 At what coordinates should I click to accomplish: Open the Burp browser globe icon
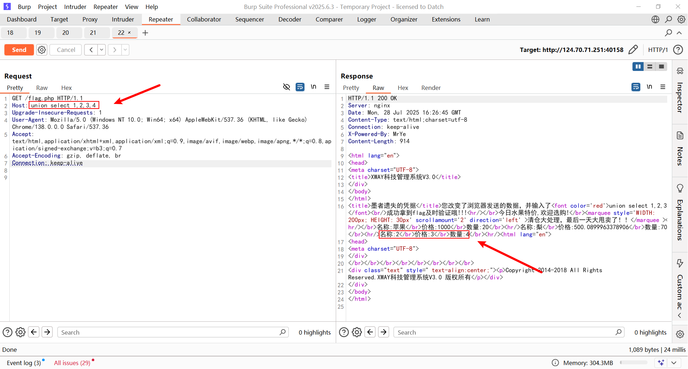(x=655, y=19)
